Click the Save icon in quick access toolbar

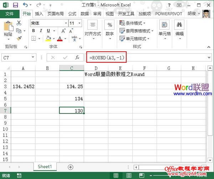[x=15, y=5]
